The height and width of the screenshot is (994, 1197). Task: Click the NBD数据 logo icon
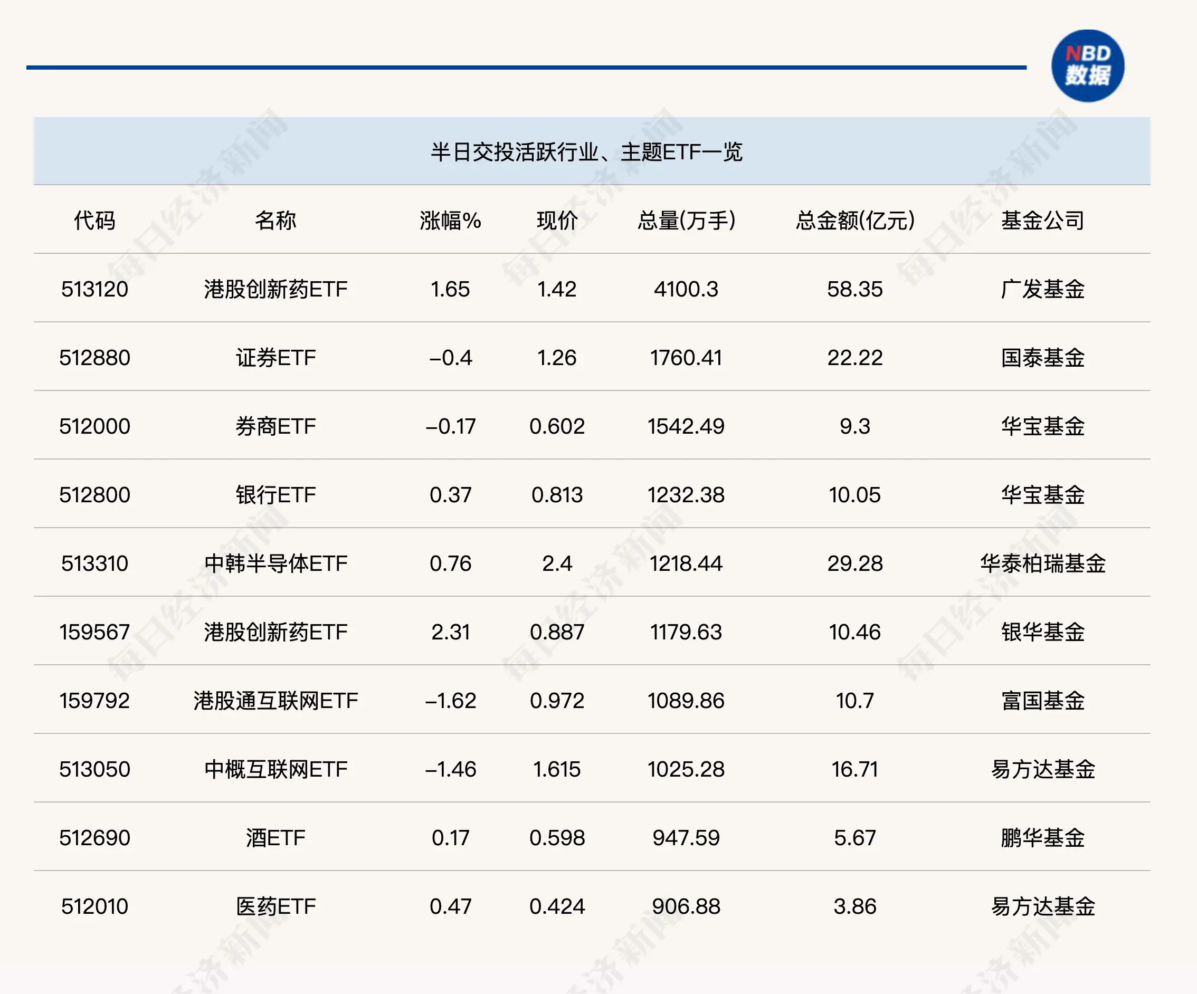tap(1087, 66)
